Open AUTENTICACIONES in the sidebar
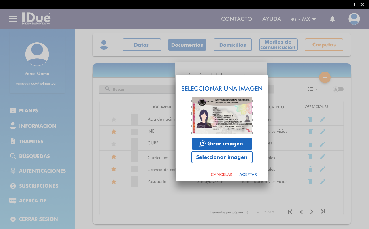Screen dimensions: 369x229 (x=42, y=171)
